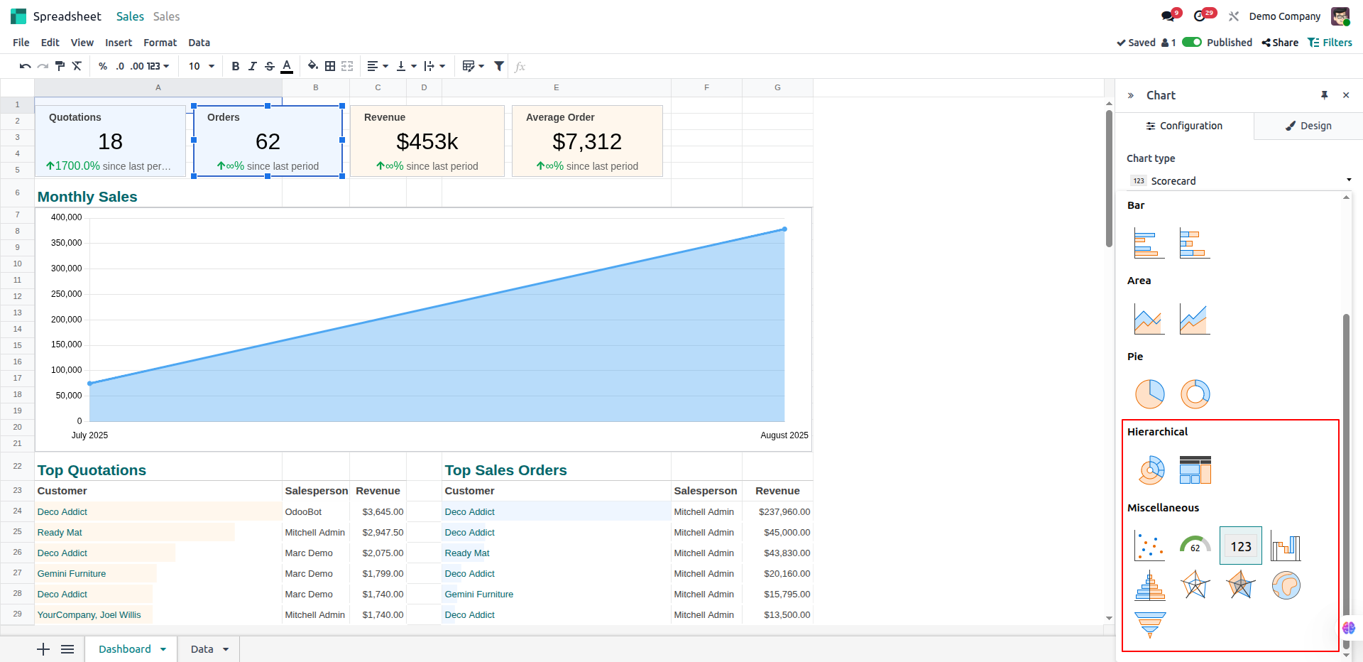Close the Chart side panel
The image size is (1363, 662).
point(1346,95)
